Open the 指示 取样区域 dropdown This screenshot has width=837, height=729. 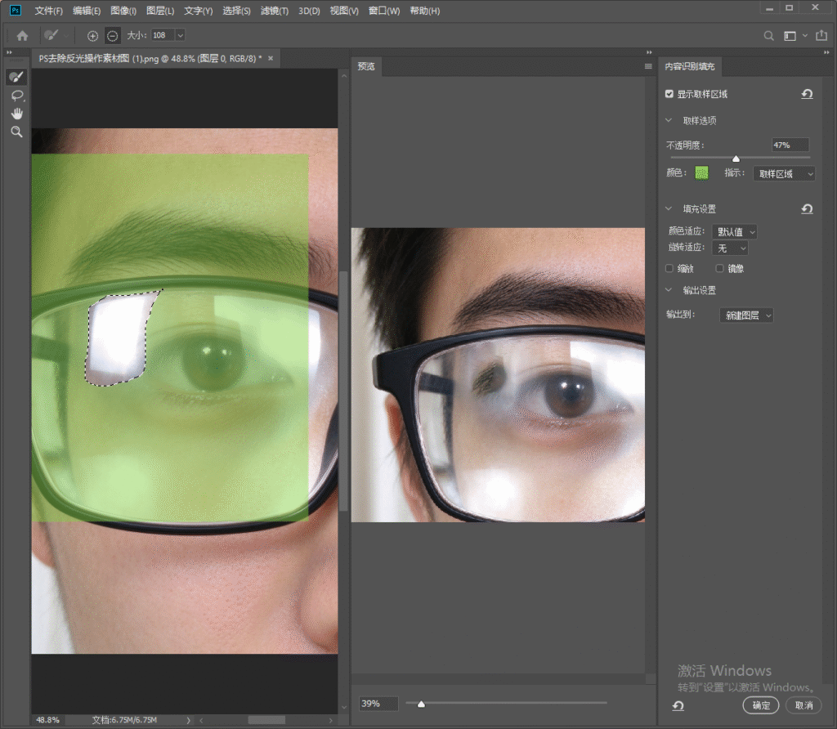click(x=784, y=174)
